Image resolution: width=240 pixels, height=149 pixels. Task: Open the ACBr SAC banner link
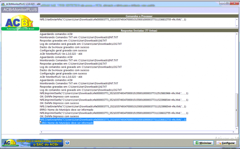pos(32,143)
